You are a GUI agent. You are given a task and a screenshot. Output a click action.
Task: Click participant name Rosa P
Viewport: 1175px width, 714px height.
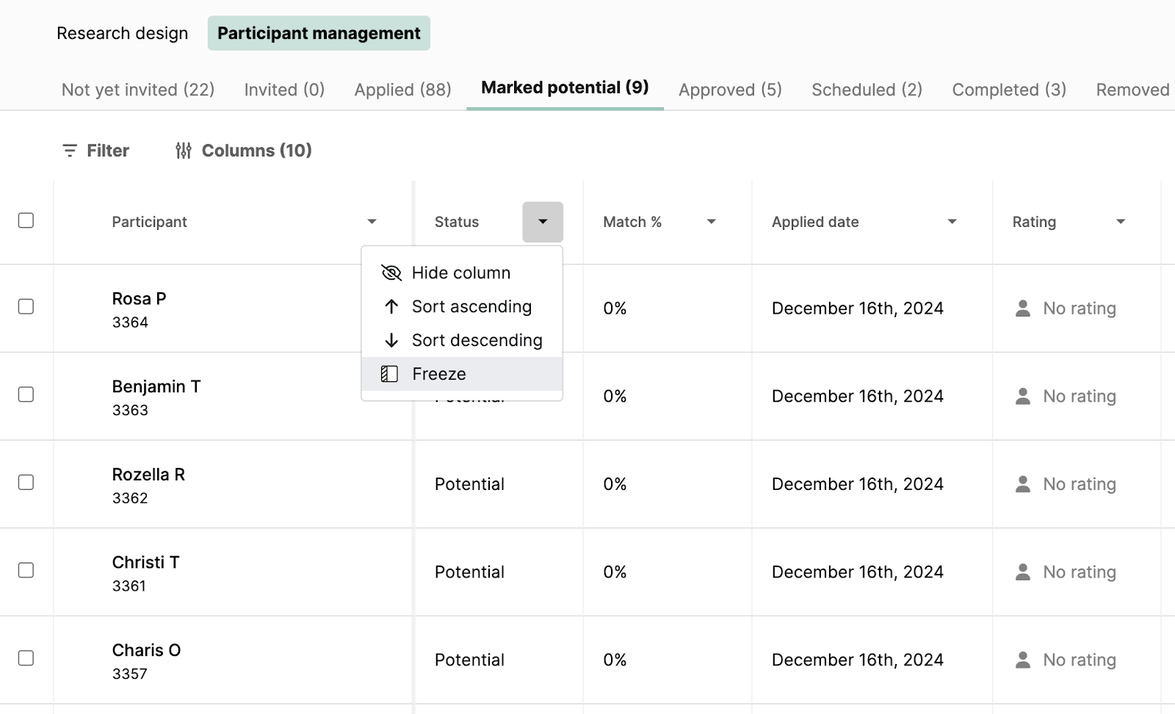coord(139,298)
